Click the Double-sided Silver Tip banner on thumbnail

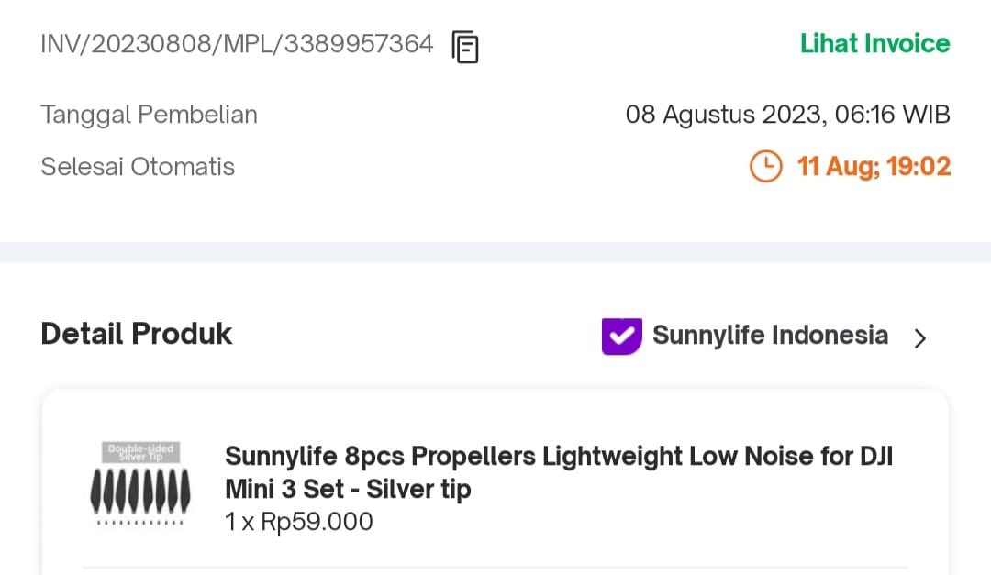(x=140, y=452)
